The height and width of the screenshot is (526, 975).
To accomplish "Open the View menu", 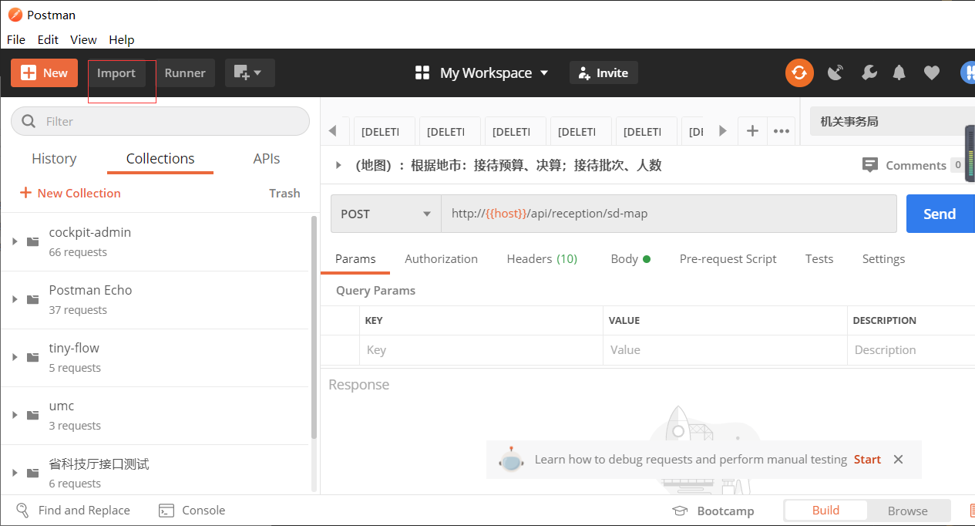I will tap(83, 39).
